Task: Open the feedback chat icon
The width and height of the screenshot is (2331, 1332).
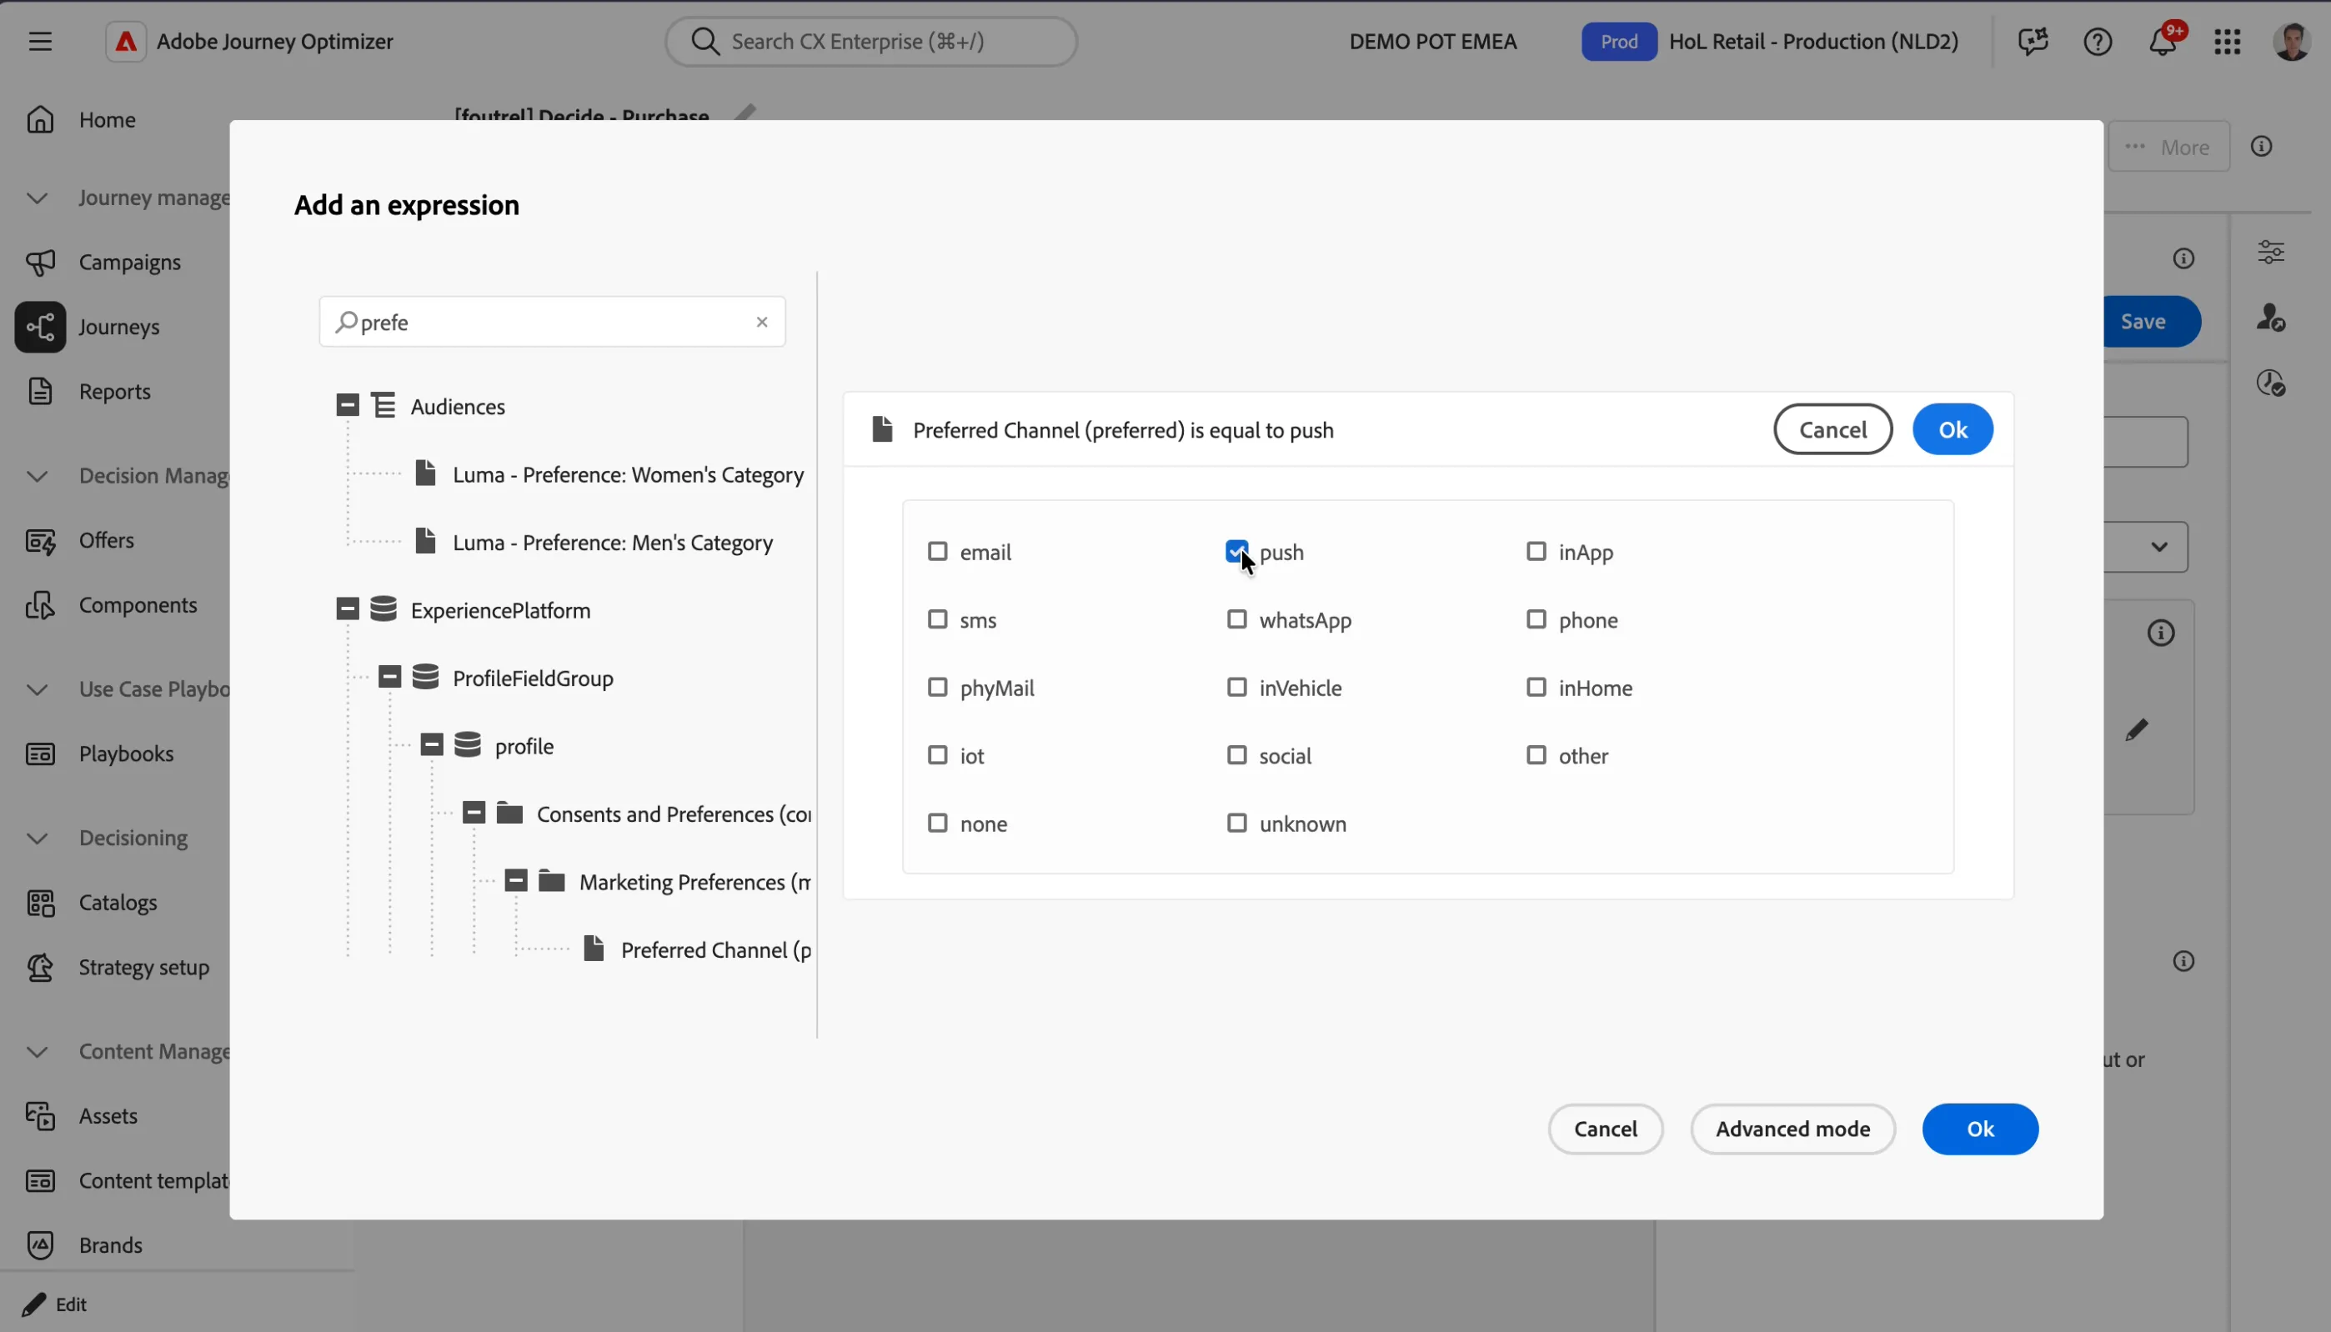Action: pos(2033,41)
